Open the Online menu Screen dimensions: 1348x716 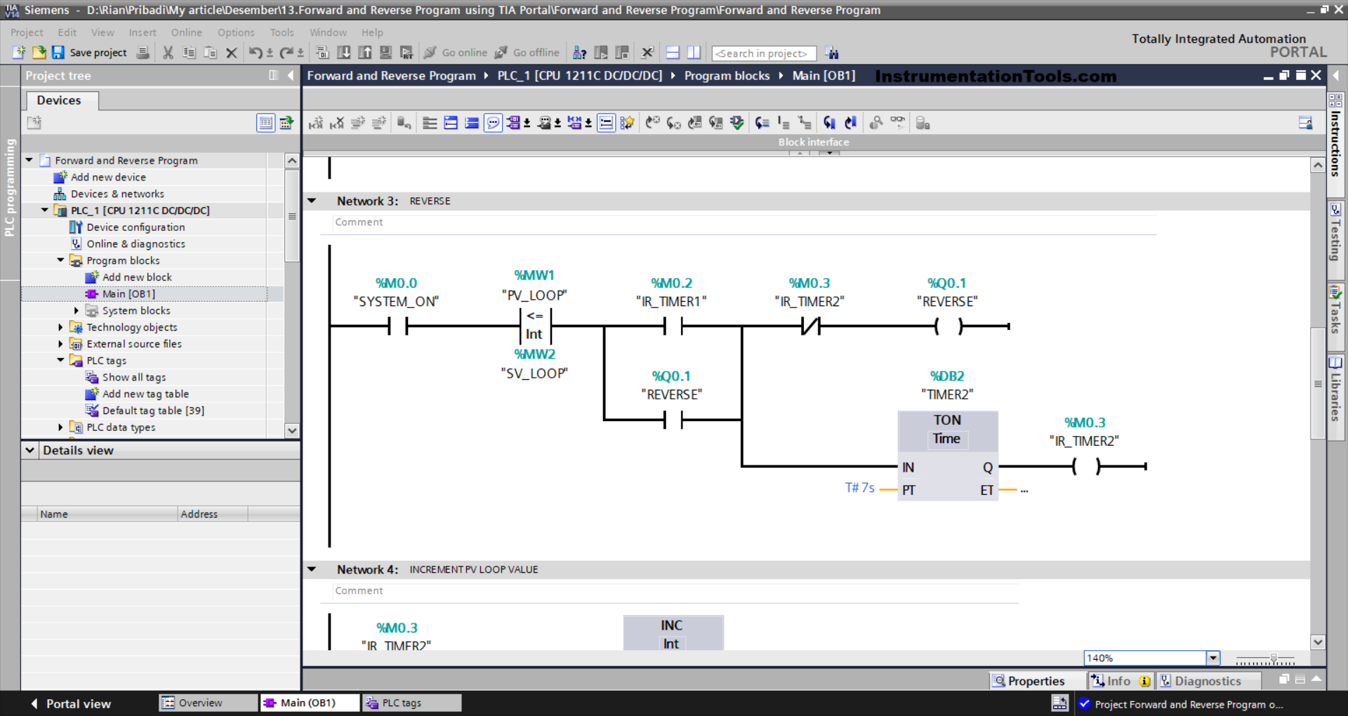click(186, 32)
